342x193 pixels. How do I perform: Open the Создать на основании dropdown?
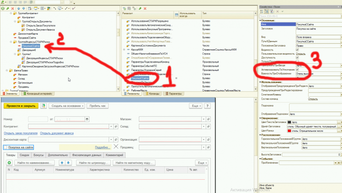[67, 106]
